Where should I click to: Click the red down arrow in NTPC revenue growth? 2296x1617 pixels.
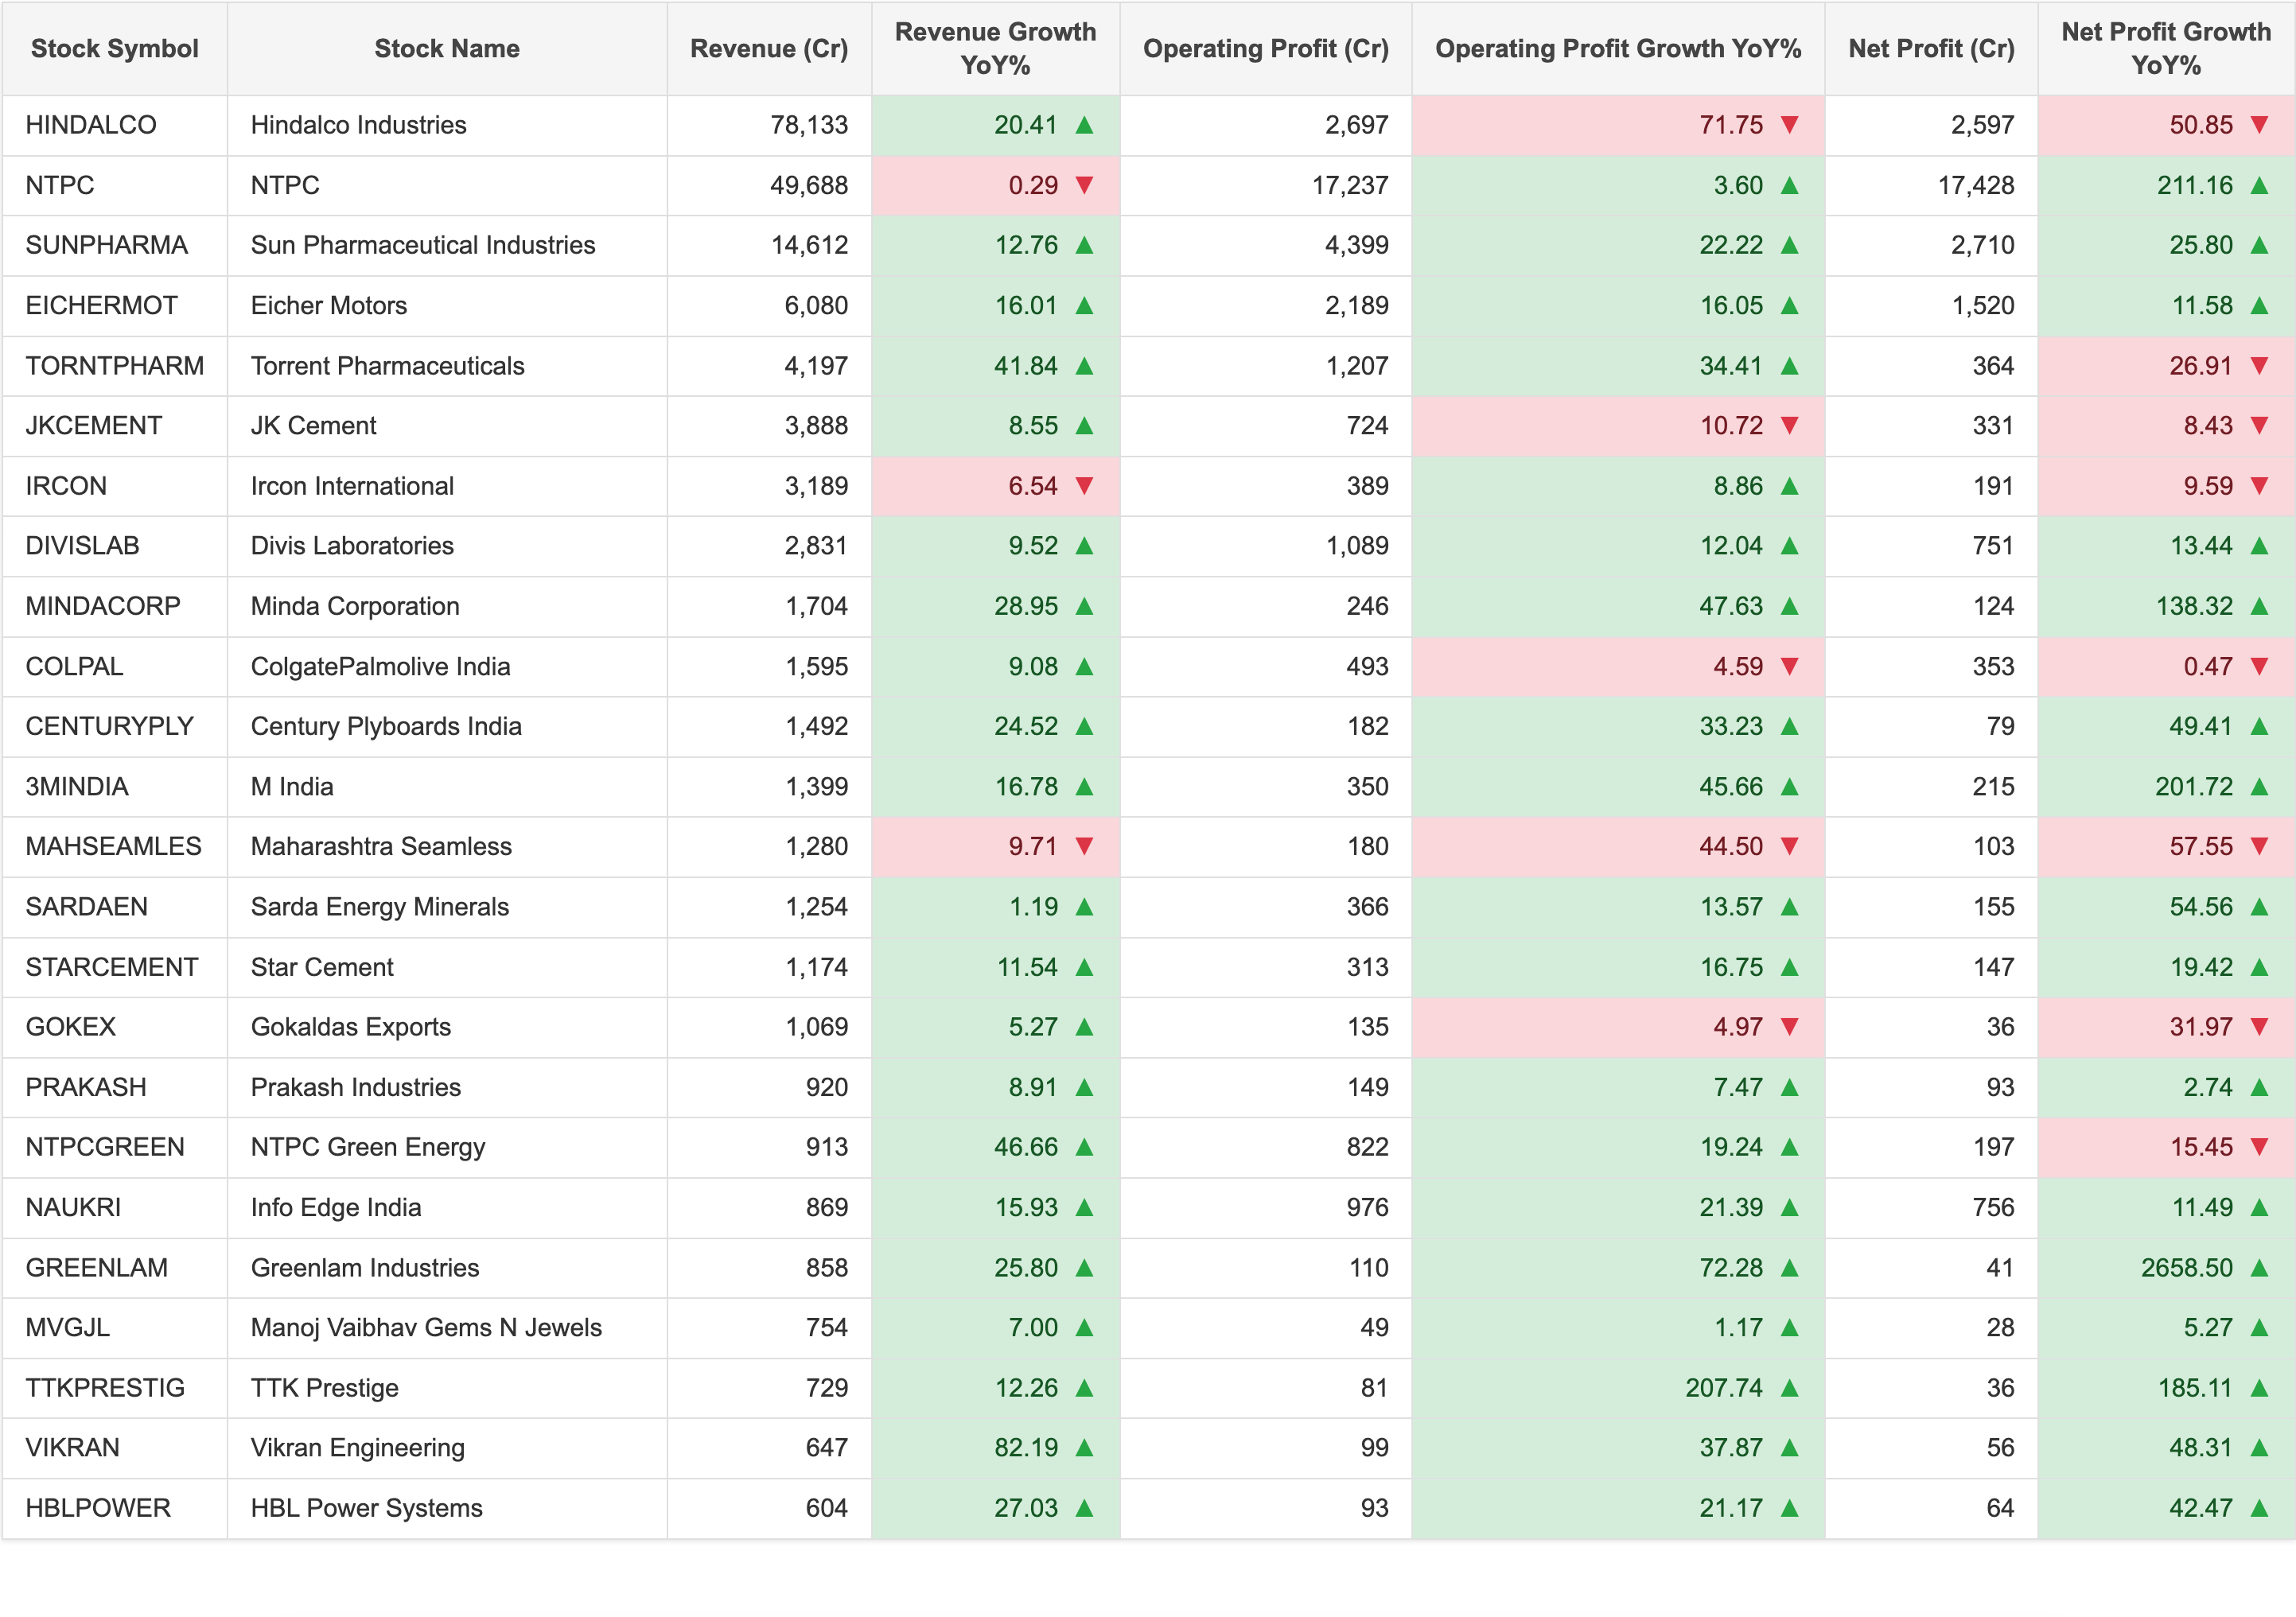click(x=1084, y=185)
